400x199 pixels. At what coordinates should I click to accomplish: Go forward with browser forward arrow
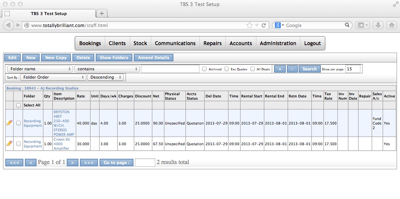pos(18,25)
